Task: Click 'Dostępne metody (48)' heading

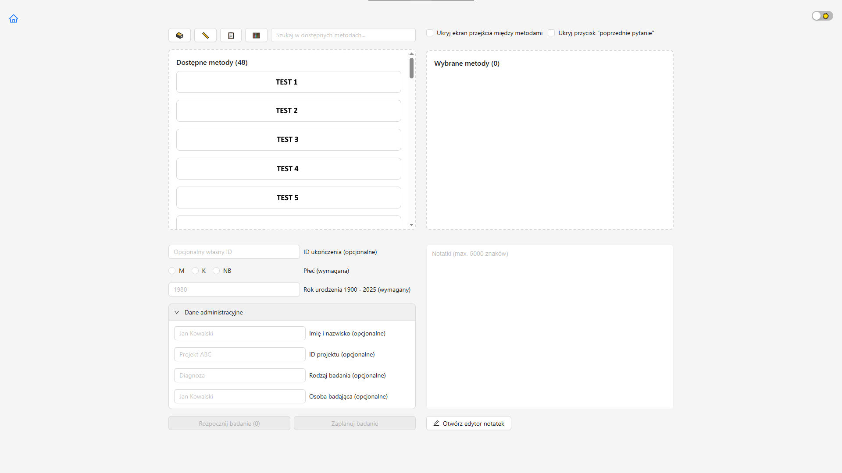Action: point(212,63)
